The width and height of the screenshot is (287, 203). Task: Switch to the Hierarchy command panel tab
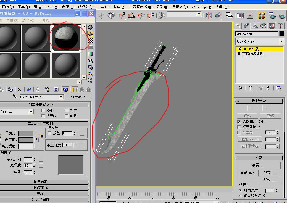255,26
